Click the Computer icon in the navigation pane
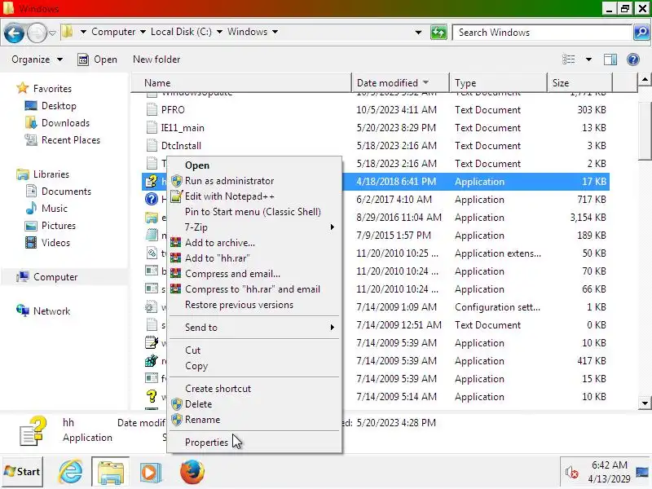 [23, 276]
